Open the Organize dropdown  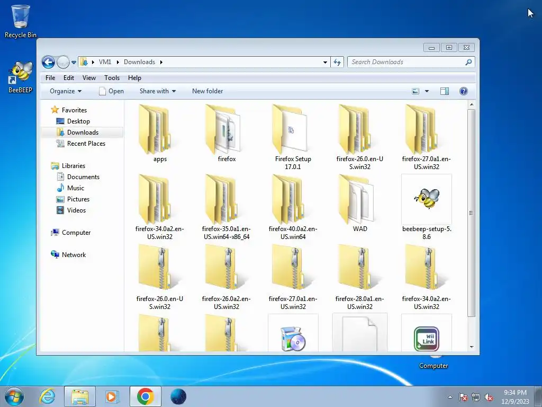click(x=66, y=91)
